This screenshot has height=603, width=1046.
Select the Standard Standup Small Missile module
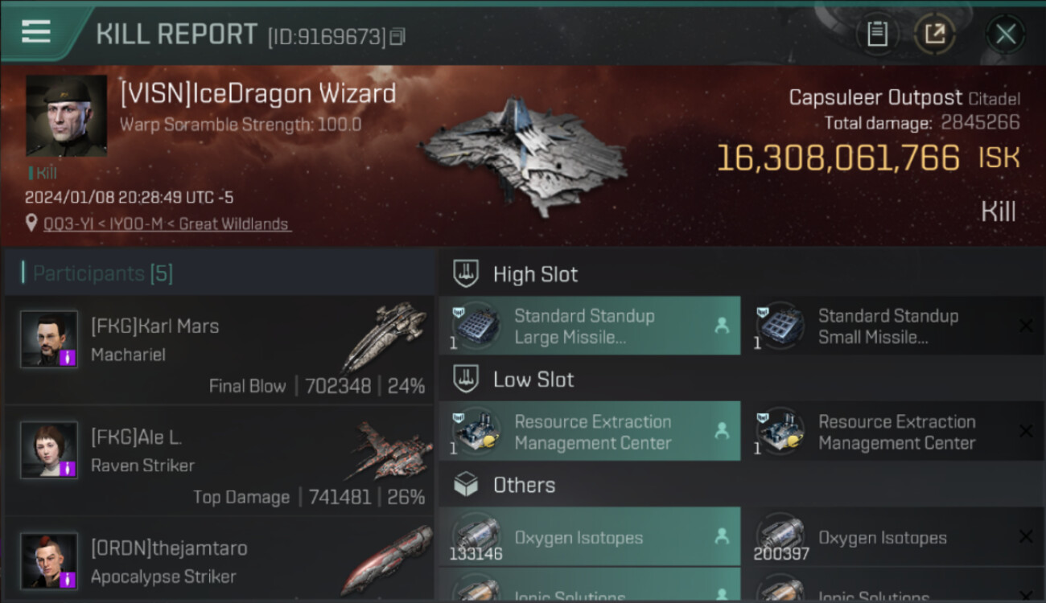pos(894,326)
